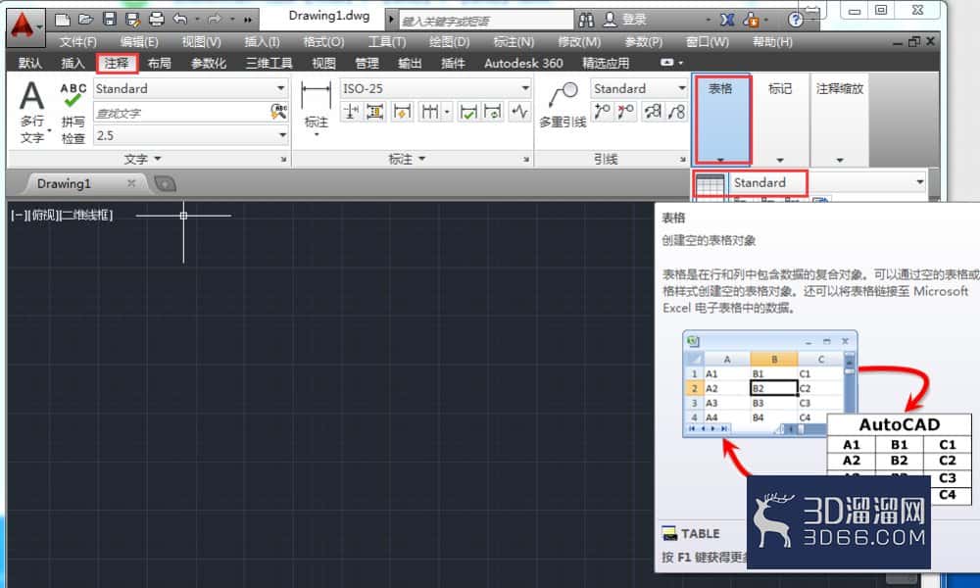Select the Drawing1 file tab
980x588 pixels.
tap(83, 183)
